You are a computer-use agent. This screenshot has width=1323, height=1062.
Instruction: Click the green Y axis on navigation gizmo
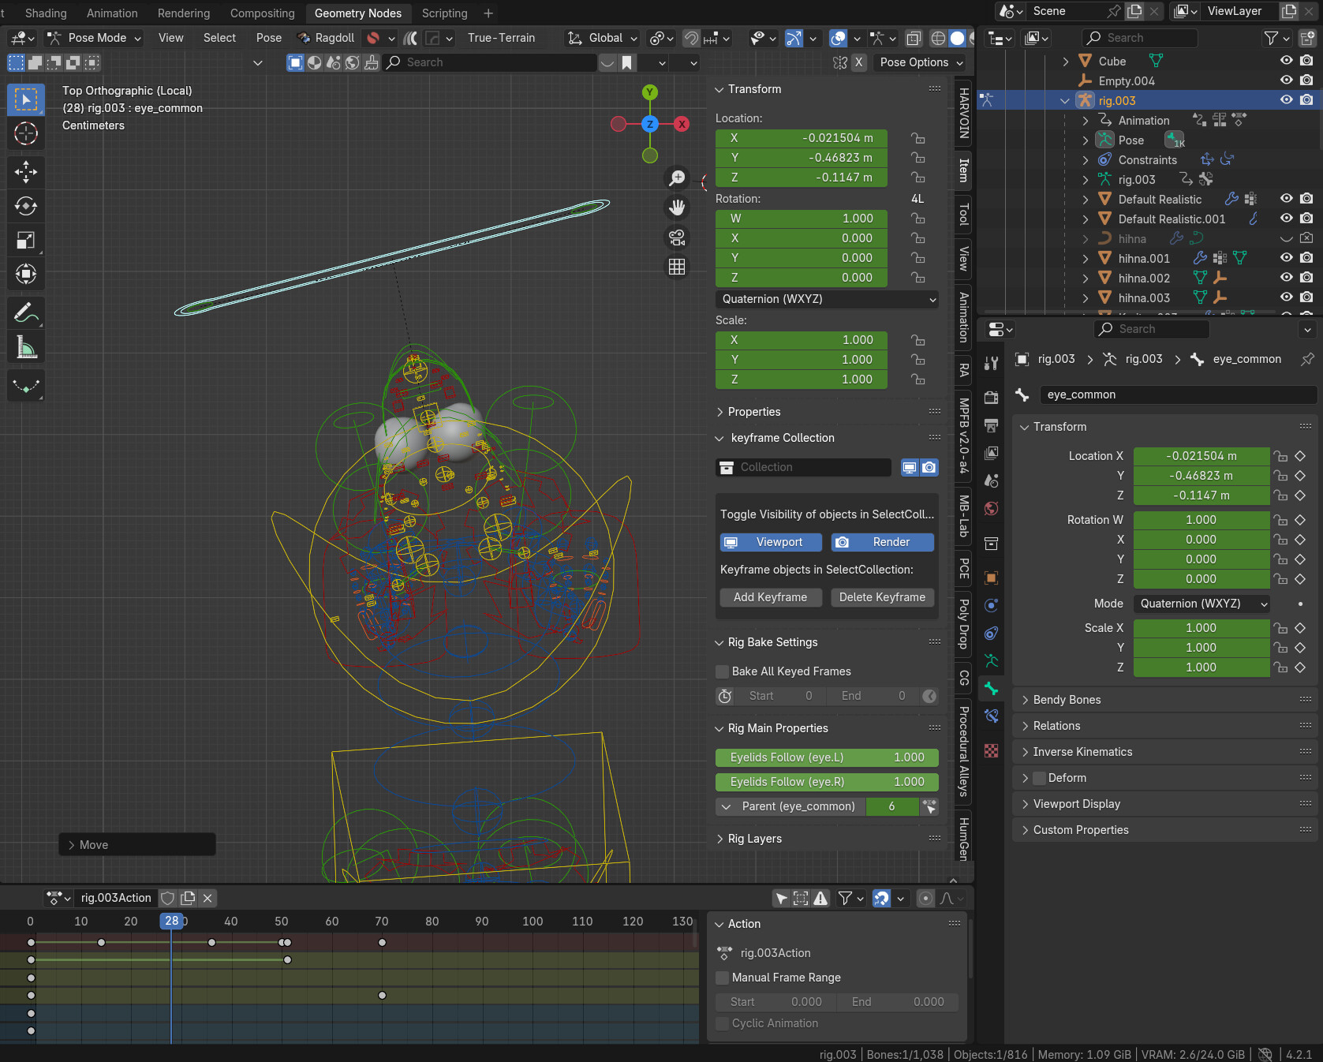[649, 92]
